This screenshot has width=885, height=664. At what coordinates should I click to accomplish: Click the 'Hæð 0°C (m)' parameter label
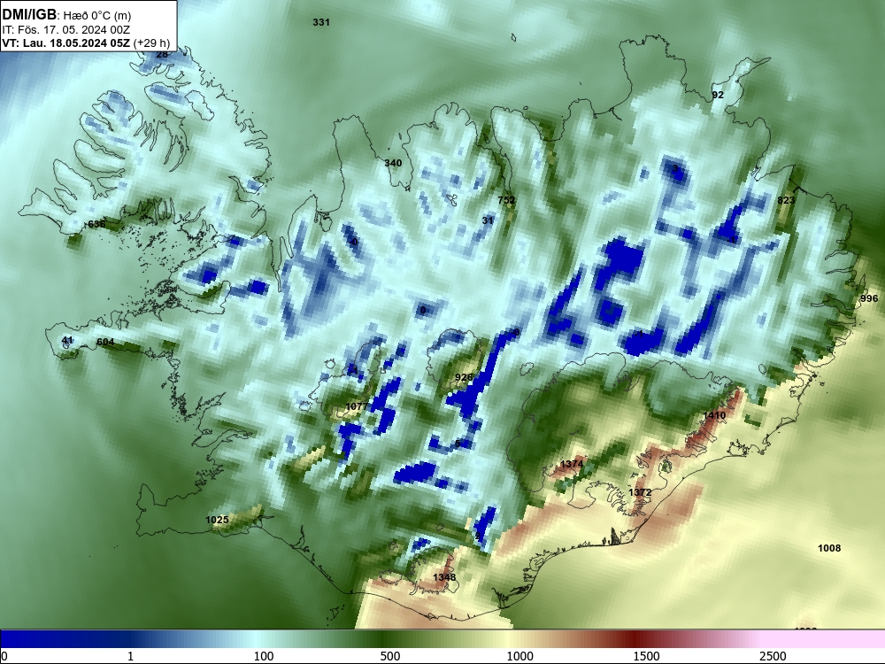point(97,16)
